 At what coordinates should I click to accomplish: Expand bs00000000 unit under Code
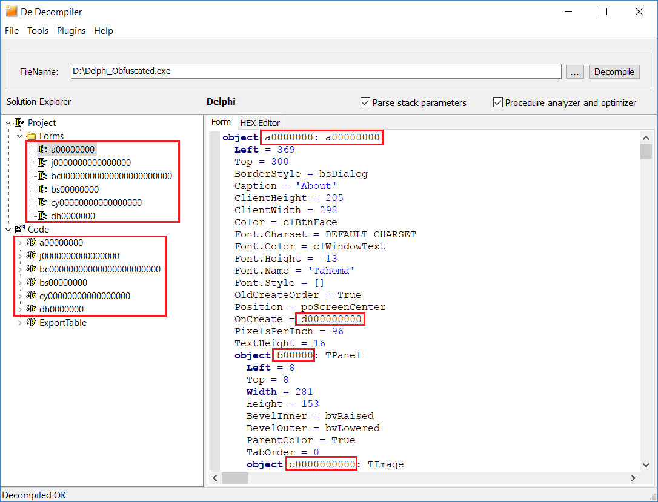coord(20,283)
